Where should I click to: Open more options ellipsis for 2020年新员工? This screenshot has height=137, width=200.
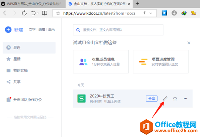coord(186,98)
